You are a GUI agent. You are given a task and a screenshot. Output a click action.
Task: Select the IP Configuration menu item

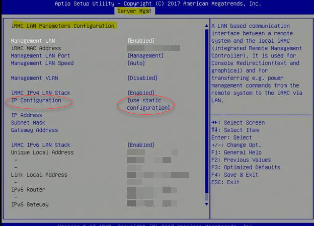tap(36, 101)
